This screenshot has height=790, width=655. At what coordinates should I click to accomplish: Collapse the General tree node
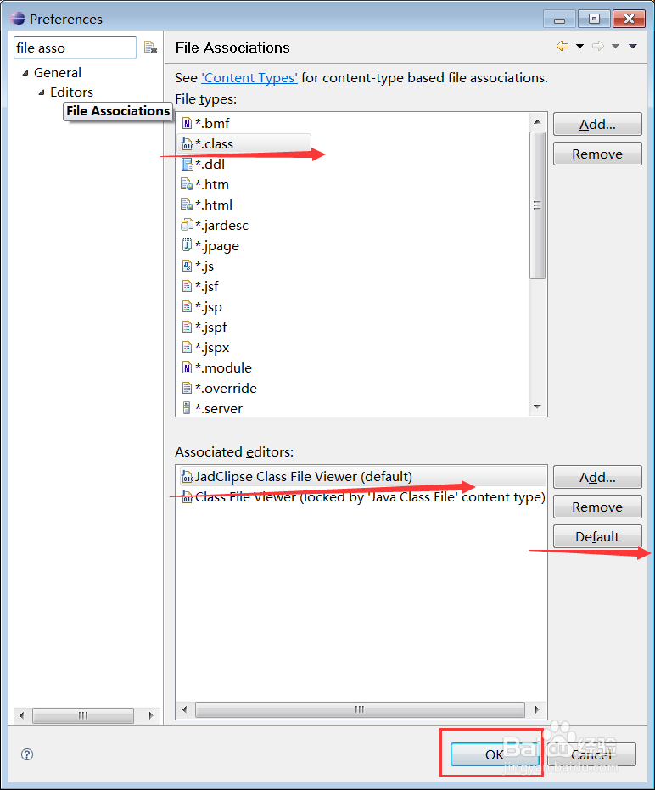pyautogui.click(x=25, y=73)
